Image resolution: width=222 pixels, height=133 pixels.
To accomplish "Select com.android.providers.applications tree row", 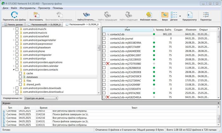I will pos(42,62).
